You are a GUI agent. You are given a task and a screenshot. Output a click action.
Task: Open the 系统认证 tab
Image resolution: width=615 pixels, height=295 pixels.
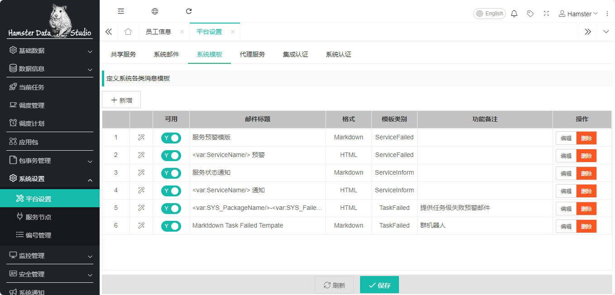(x=338, y=54)
